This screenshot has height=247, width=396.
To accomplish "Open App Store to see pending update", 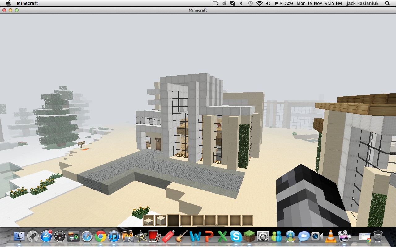I will coord(47,237).
